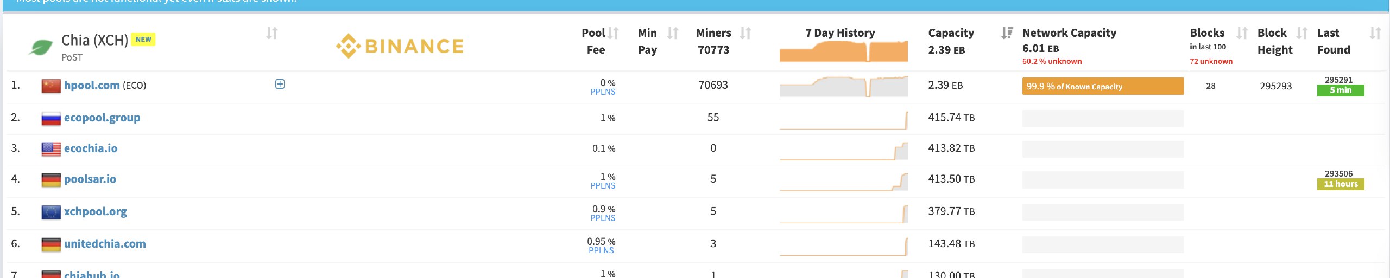Click ecochia.io pool fee 0.1 %

604,148
